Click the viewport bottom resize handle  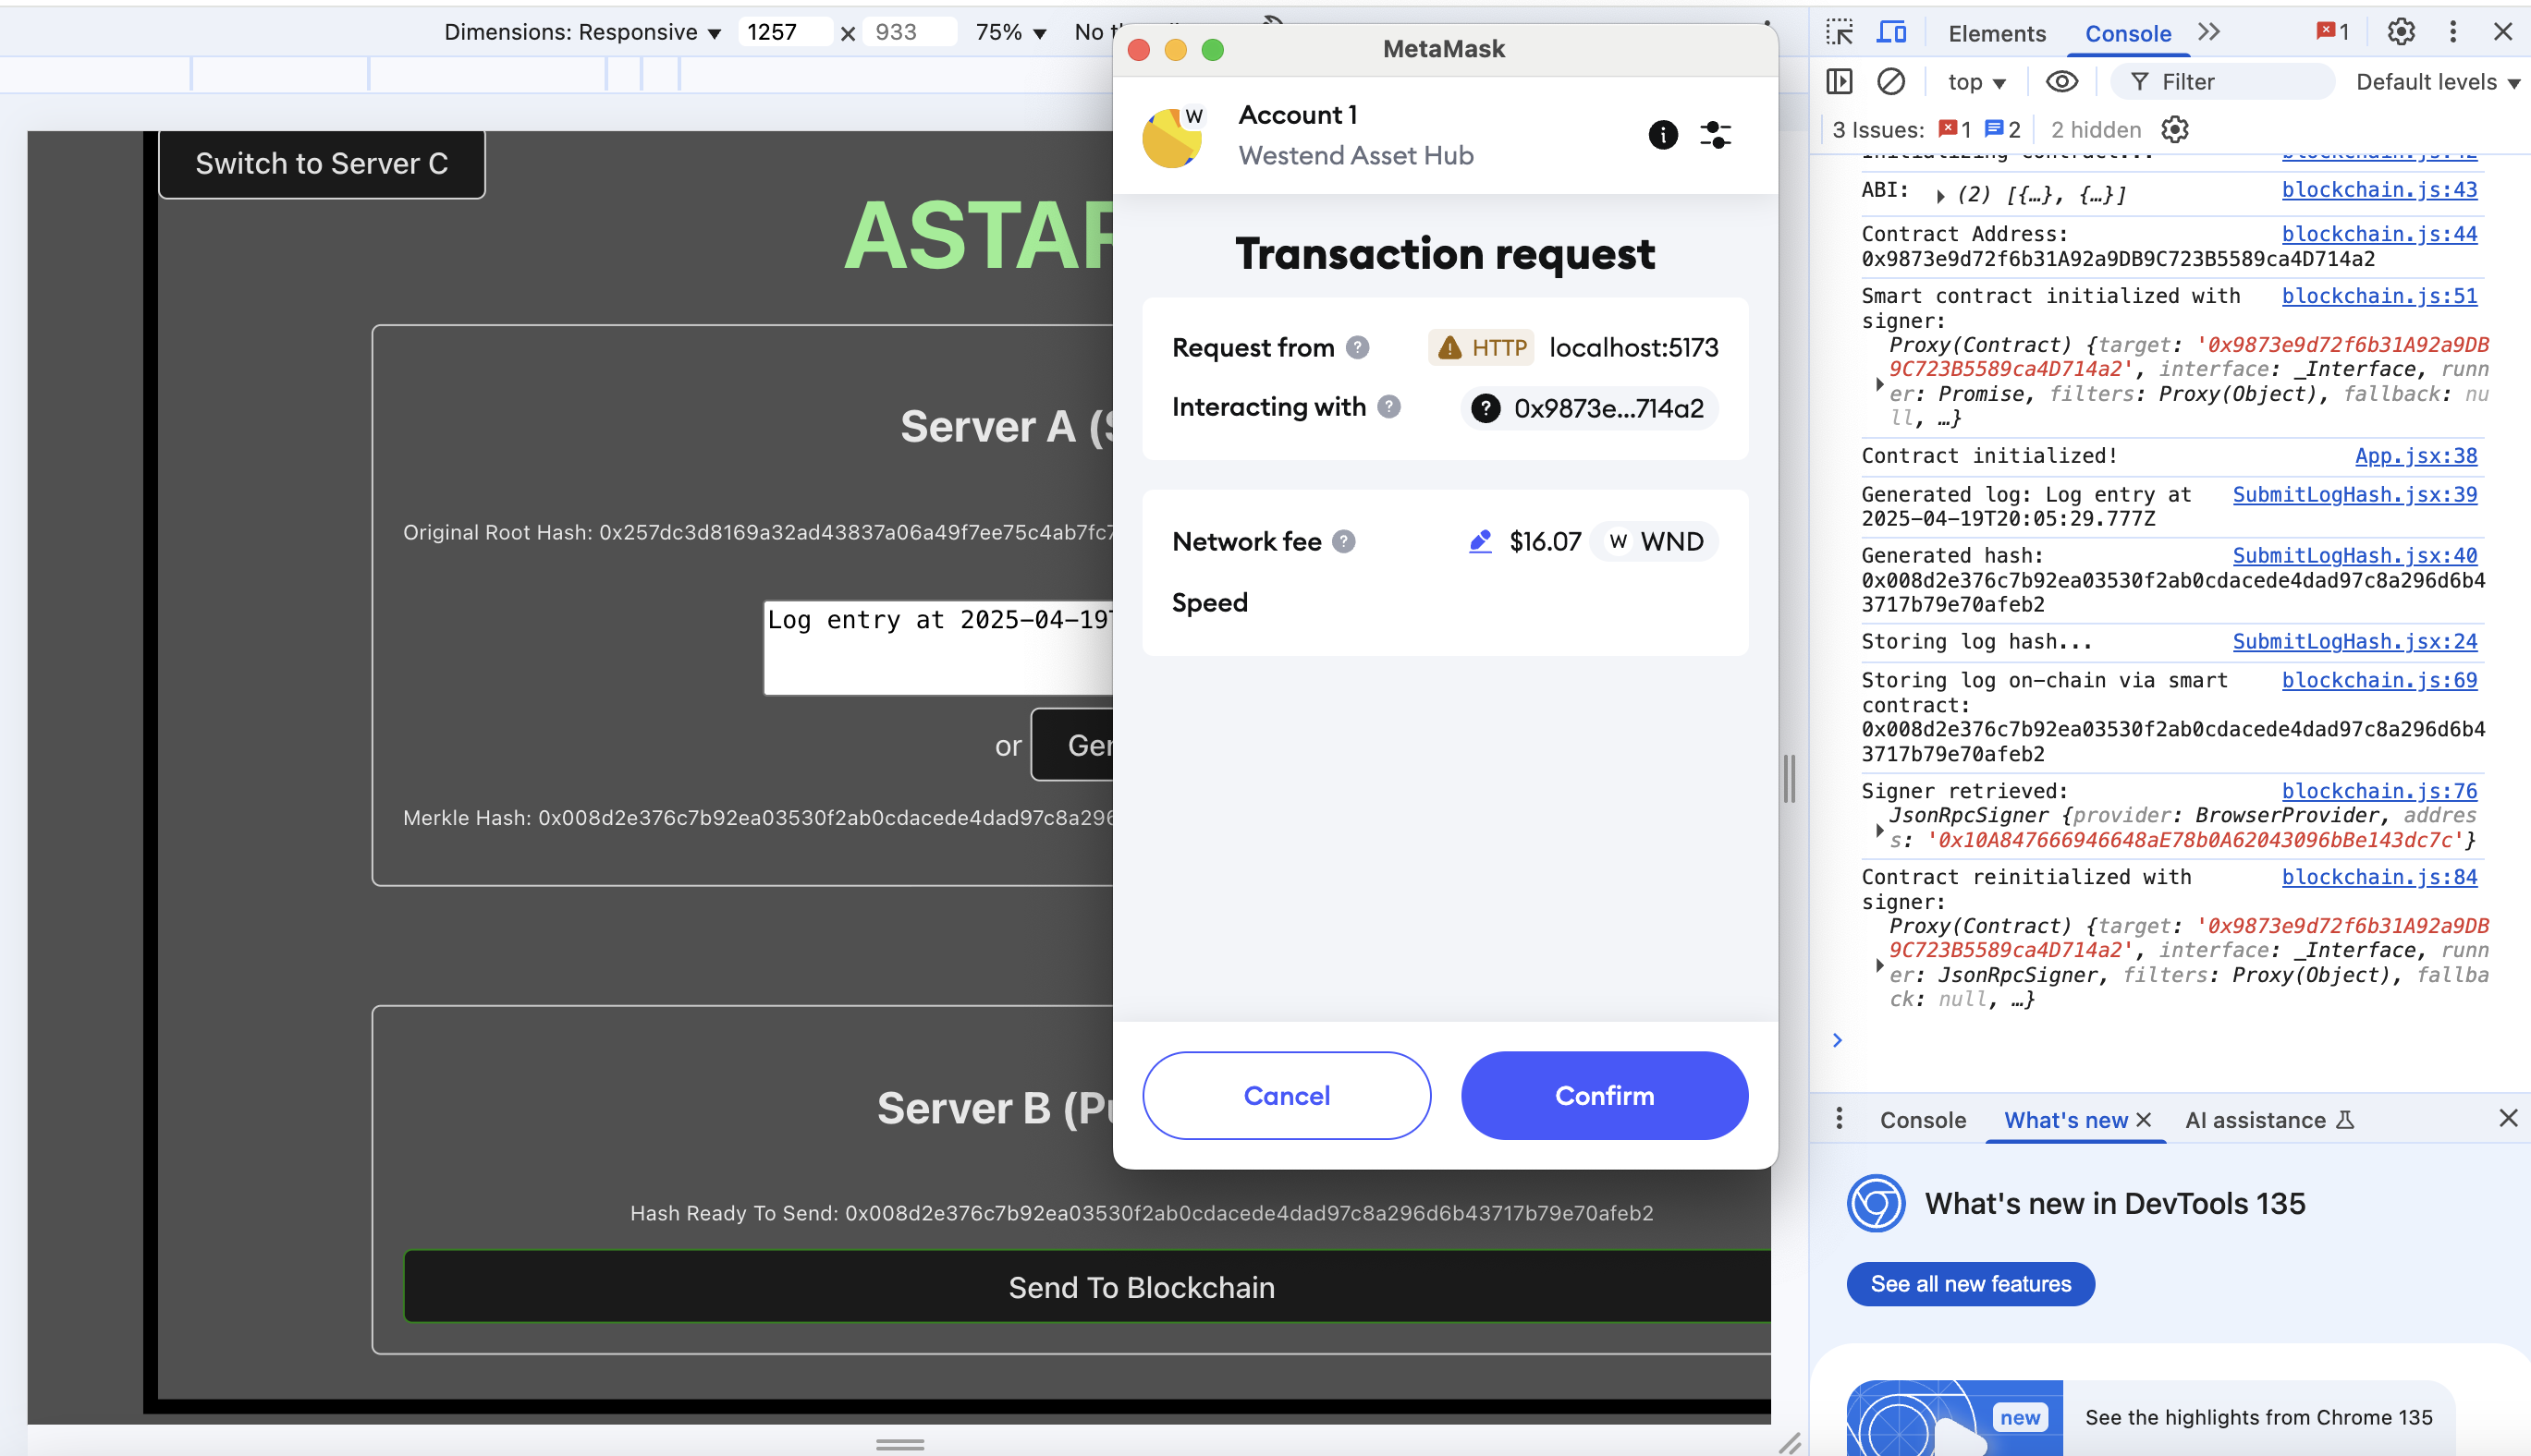(899, 1445)
